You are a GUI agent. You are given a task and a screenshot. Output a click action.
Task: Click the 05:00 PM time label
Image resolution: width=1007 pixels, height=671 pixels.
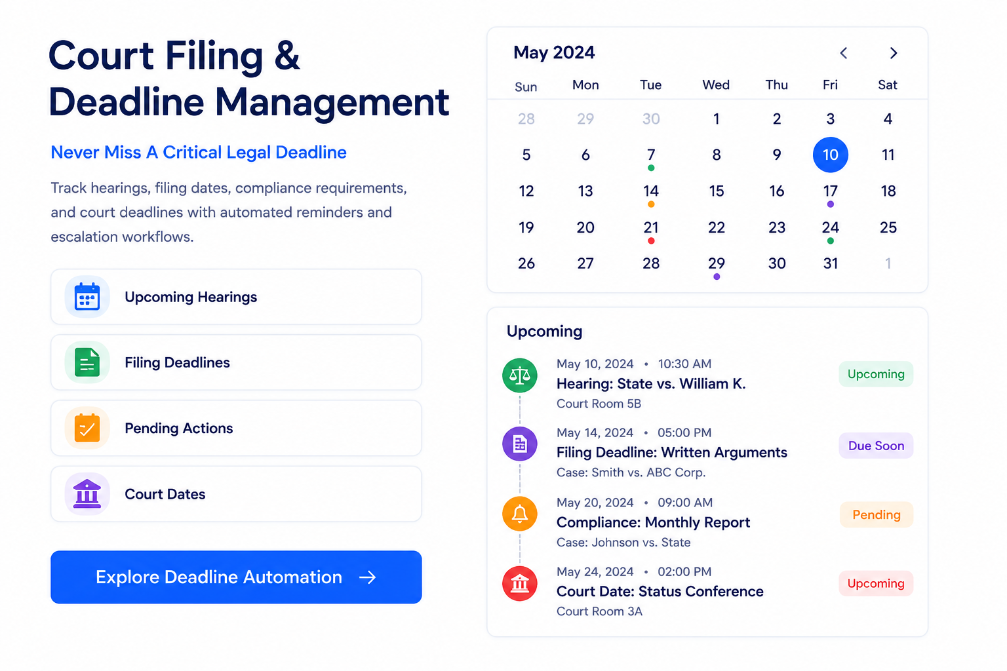tap(684, 433)
